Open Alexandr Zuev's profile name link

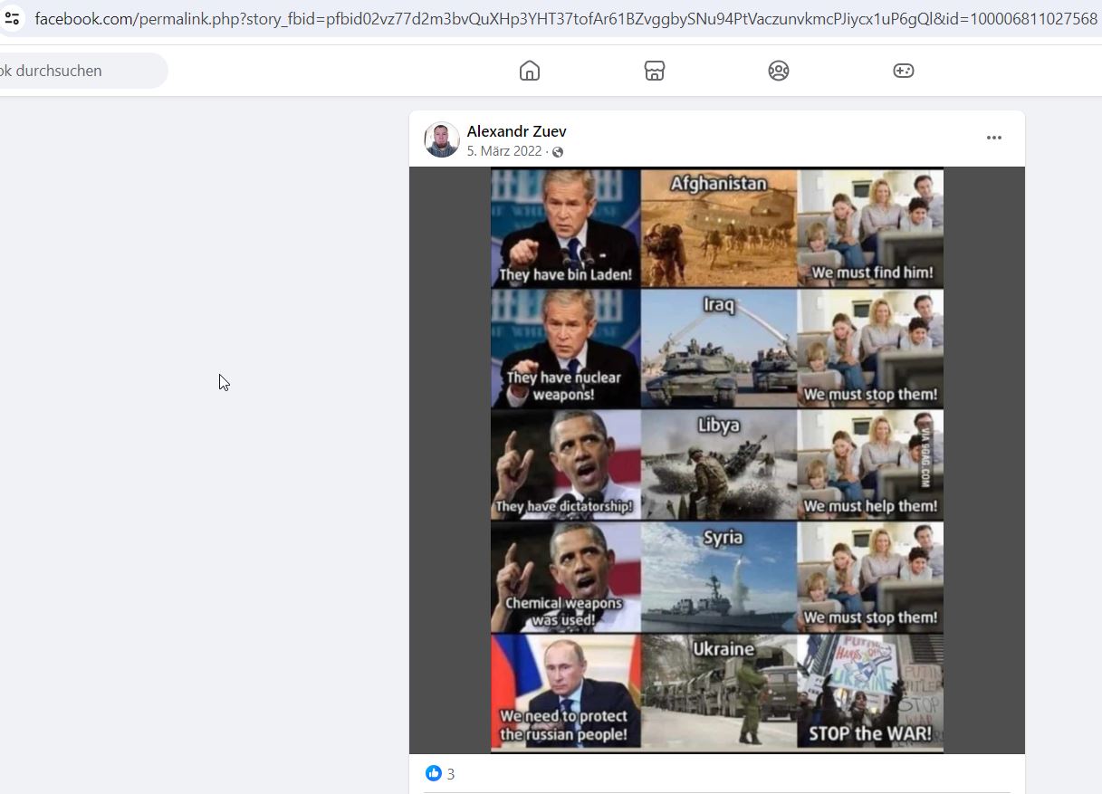click(x=516, y=131)
